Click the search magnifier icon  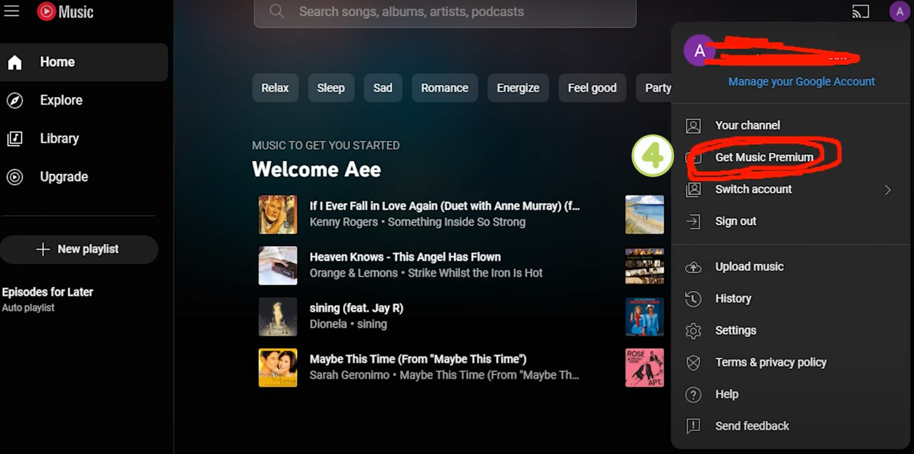click(x=276, y=11)
